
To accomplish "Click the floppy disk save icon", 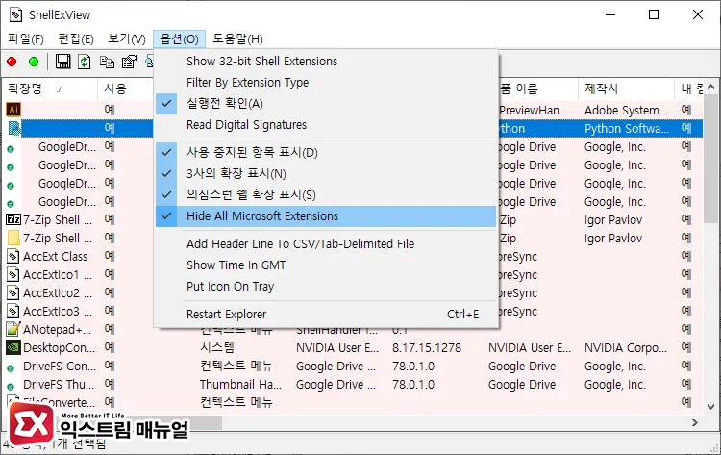I will [63, 63].
